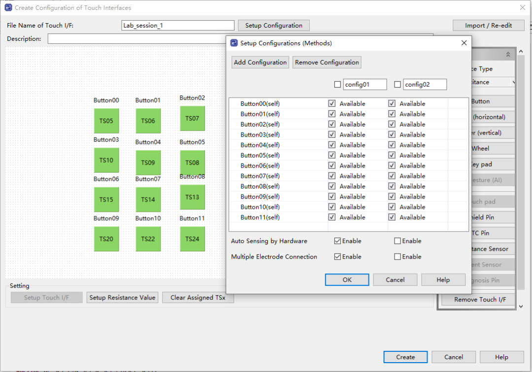The width and height of the screenshot is (532, 372).
Task: Uncheck Button00(self) Available for config01
Action: (332, 103)
